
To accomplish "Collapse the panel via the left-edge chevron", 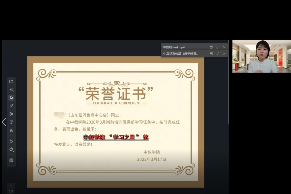I will coord(4,122).
